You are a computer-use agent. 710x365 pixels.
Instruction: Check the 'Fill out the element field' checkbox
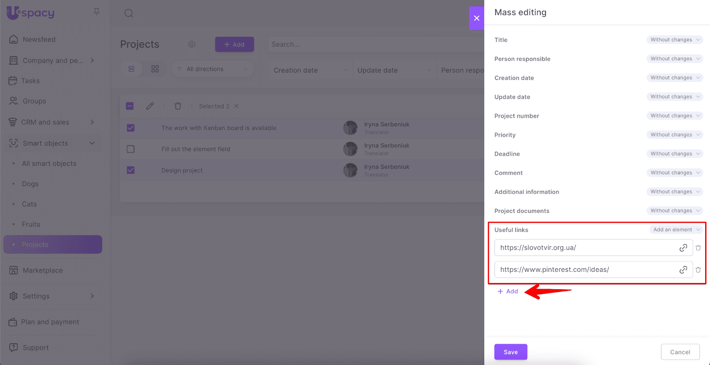130,149
